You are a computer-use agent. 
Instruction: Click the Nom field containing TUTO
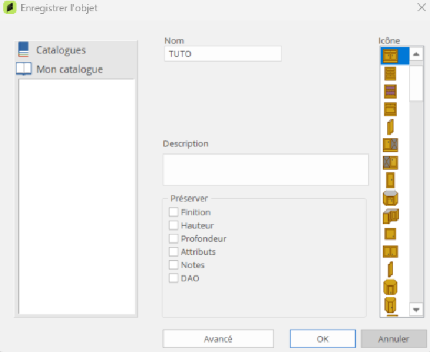coord(222,53)
